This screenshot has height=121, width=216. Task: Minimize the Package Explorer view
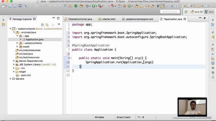(54, 18)
